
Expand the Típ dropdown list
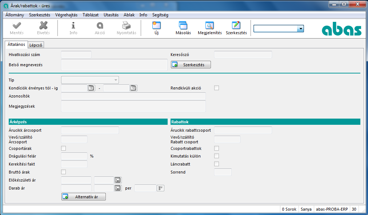(x=116, y=80)
